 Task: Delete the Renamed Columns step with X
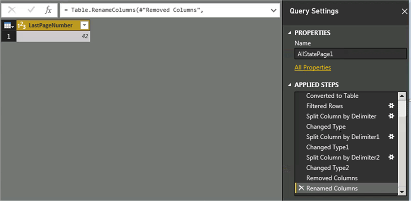coord(301,188)
